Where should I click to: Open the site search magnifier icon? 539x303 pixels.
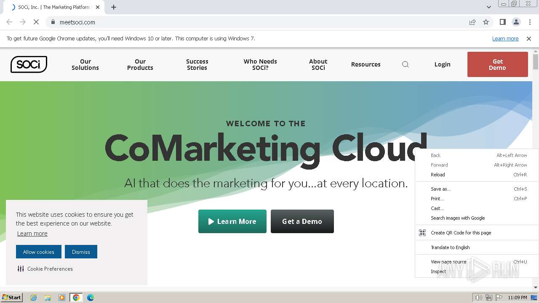coord(405,64)
